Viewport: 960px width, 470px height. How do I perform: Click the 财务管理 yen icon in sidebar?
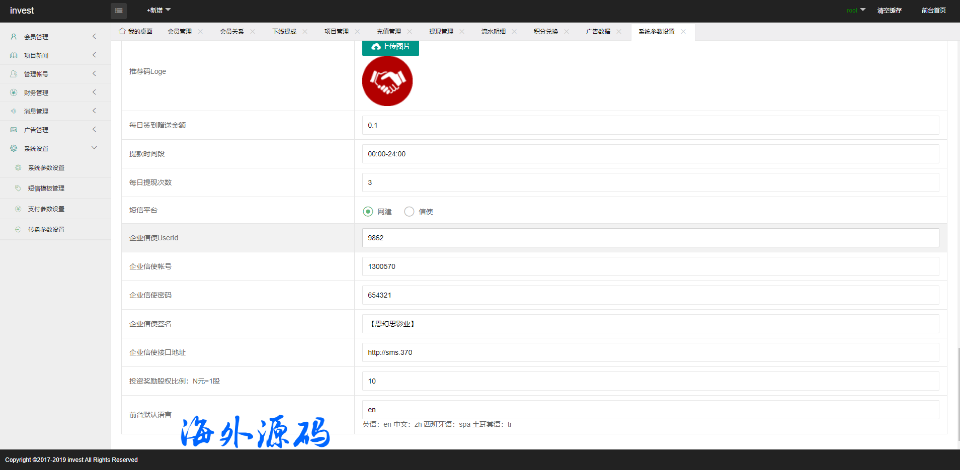coord(14,92)
